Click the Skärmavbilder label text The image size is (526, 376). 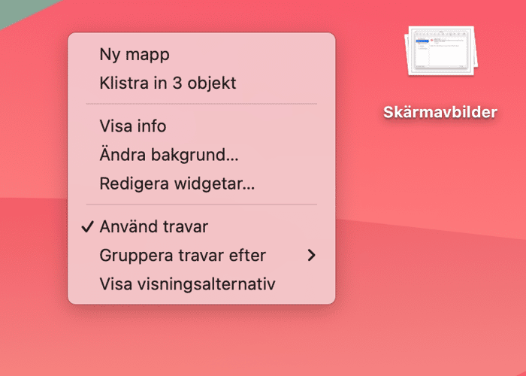click(x=440, y=113)
